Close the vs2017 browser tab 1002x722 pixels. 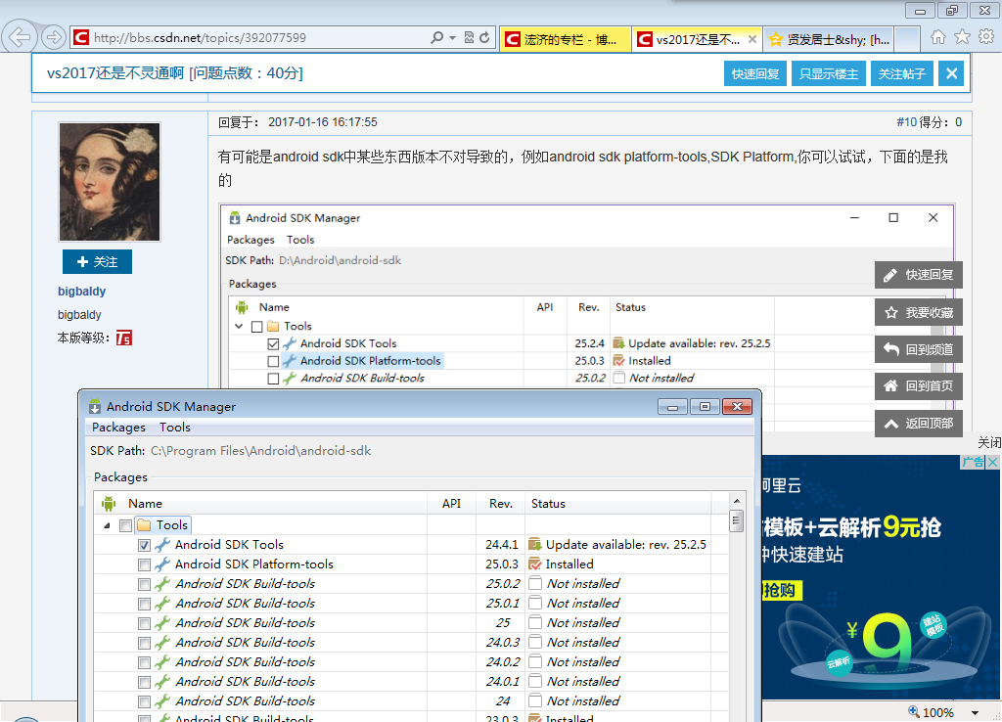pos(752,39)
